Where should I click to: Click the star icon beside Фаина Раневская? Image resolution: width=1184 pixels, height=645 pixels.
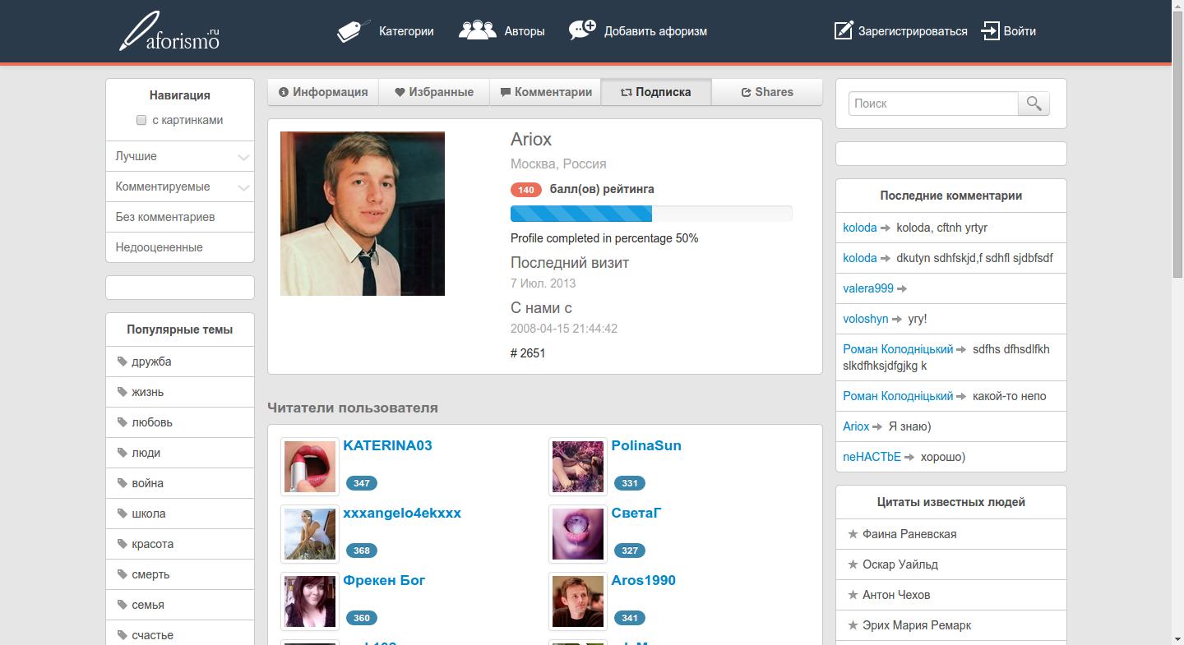pyautogui.click(x=853, y=534)
